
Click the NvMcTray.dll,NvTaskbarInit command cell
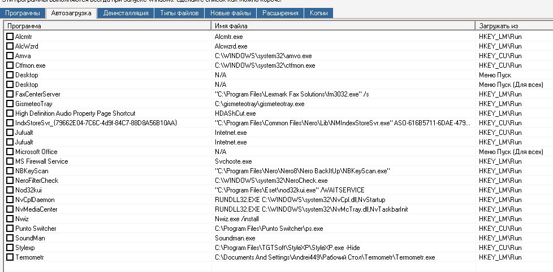[311, 209]
